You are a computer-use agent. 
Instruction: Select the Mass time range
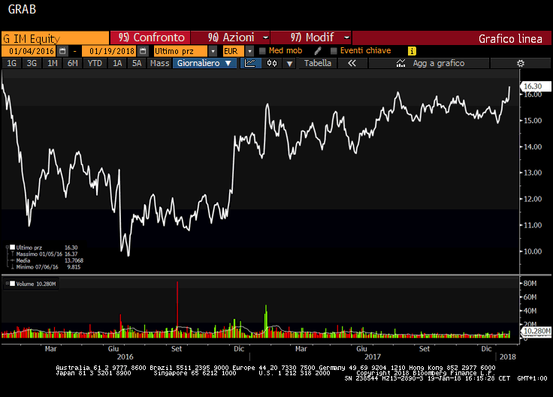159,63
